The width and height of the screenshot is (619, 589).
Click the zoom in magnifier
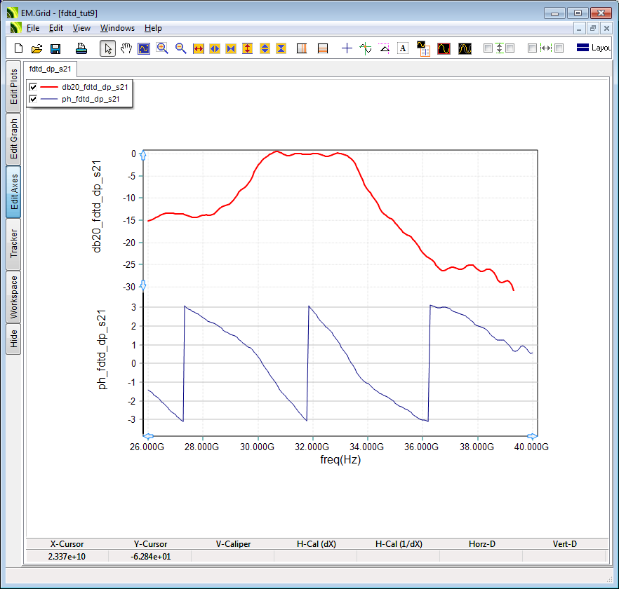pyautogui.click(x=163, y=48)
